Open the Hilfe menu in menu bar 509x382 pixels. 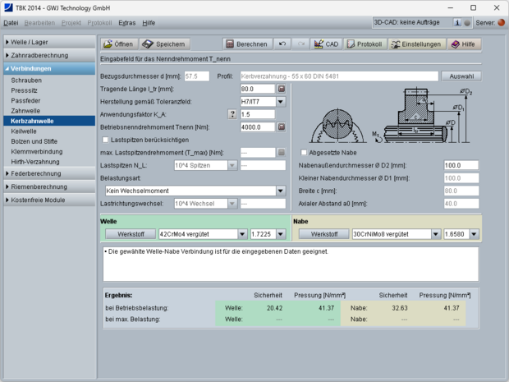[x=149, y=23]
